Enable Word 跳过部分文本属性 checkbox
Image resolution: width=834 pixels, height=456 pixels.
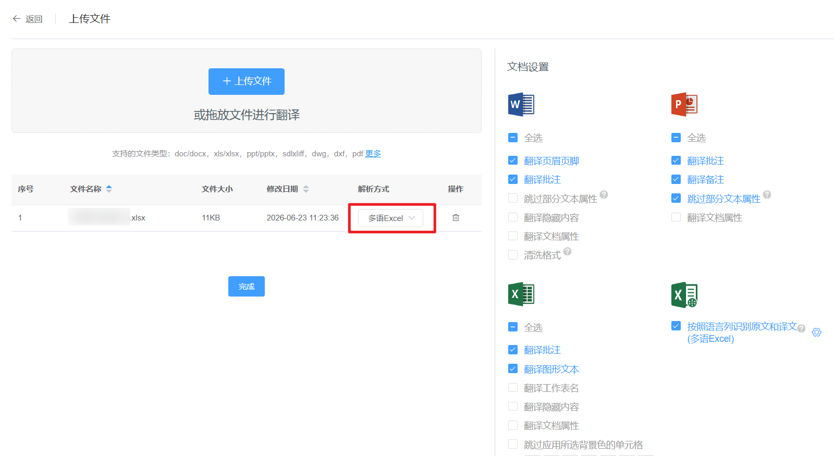513,199
